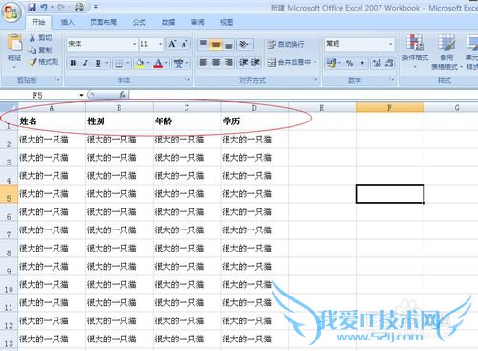
Task: Toggle top vertical alignment
Action: (x=204, y=44)
